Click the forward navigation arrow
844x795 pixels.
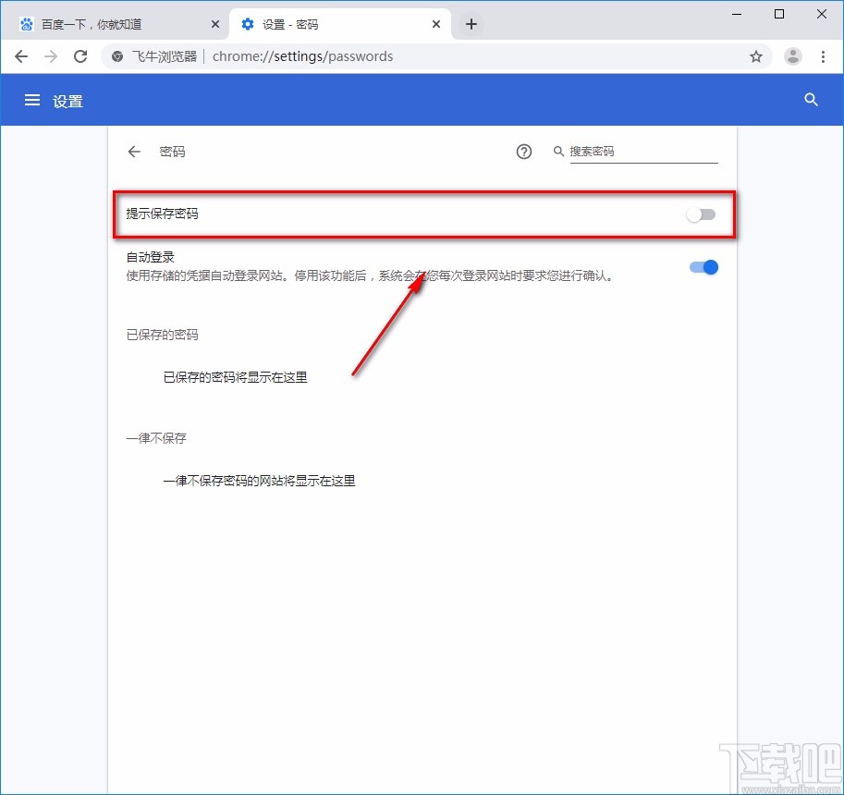[51, 56]
